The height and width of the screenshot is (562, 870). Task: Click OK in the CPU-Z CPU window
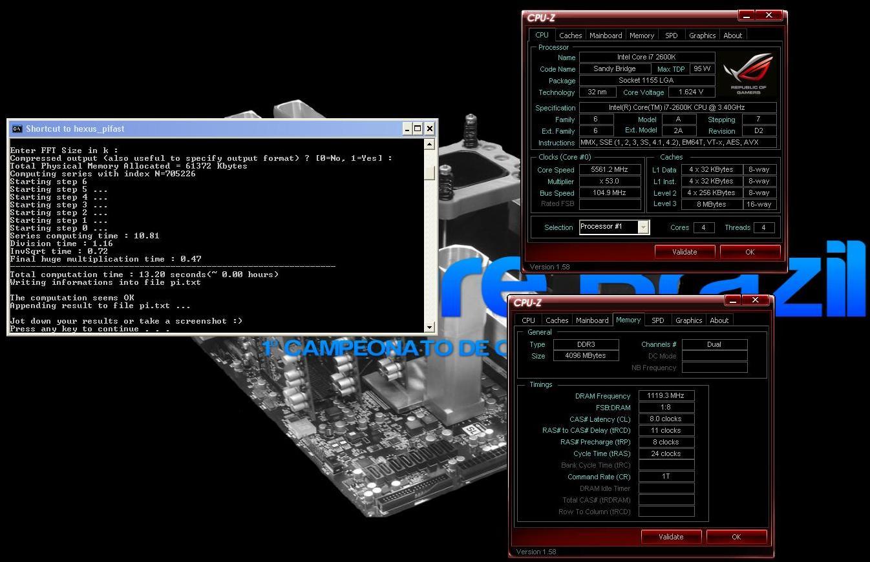tap(750, 252)
